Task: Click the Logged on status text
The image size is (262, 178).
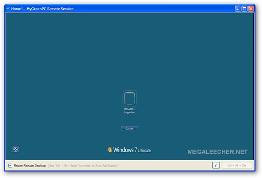Action: click(130, 113)
